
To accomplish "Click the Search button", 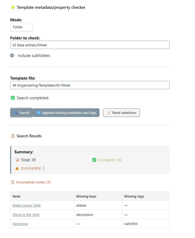I will point(22,113).
